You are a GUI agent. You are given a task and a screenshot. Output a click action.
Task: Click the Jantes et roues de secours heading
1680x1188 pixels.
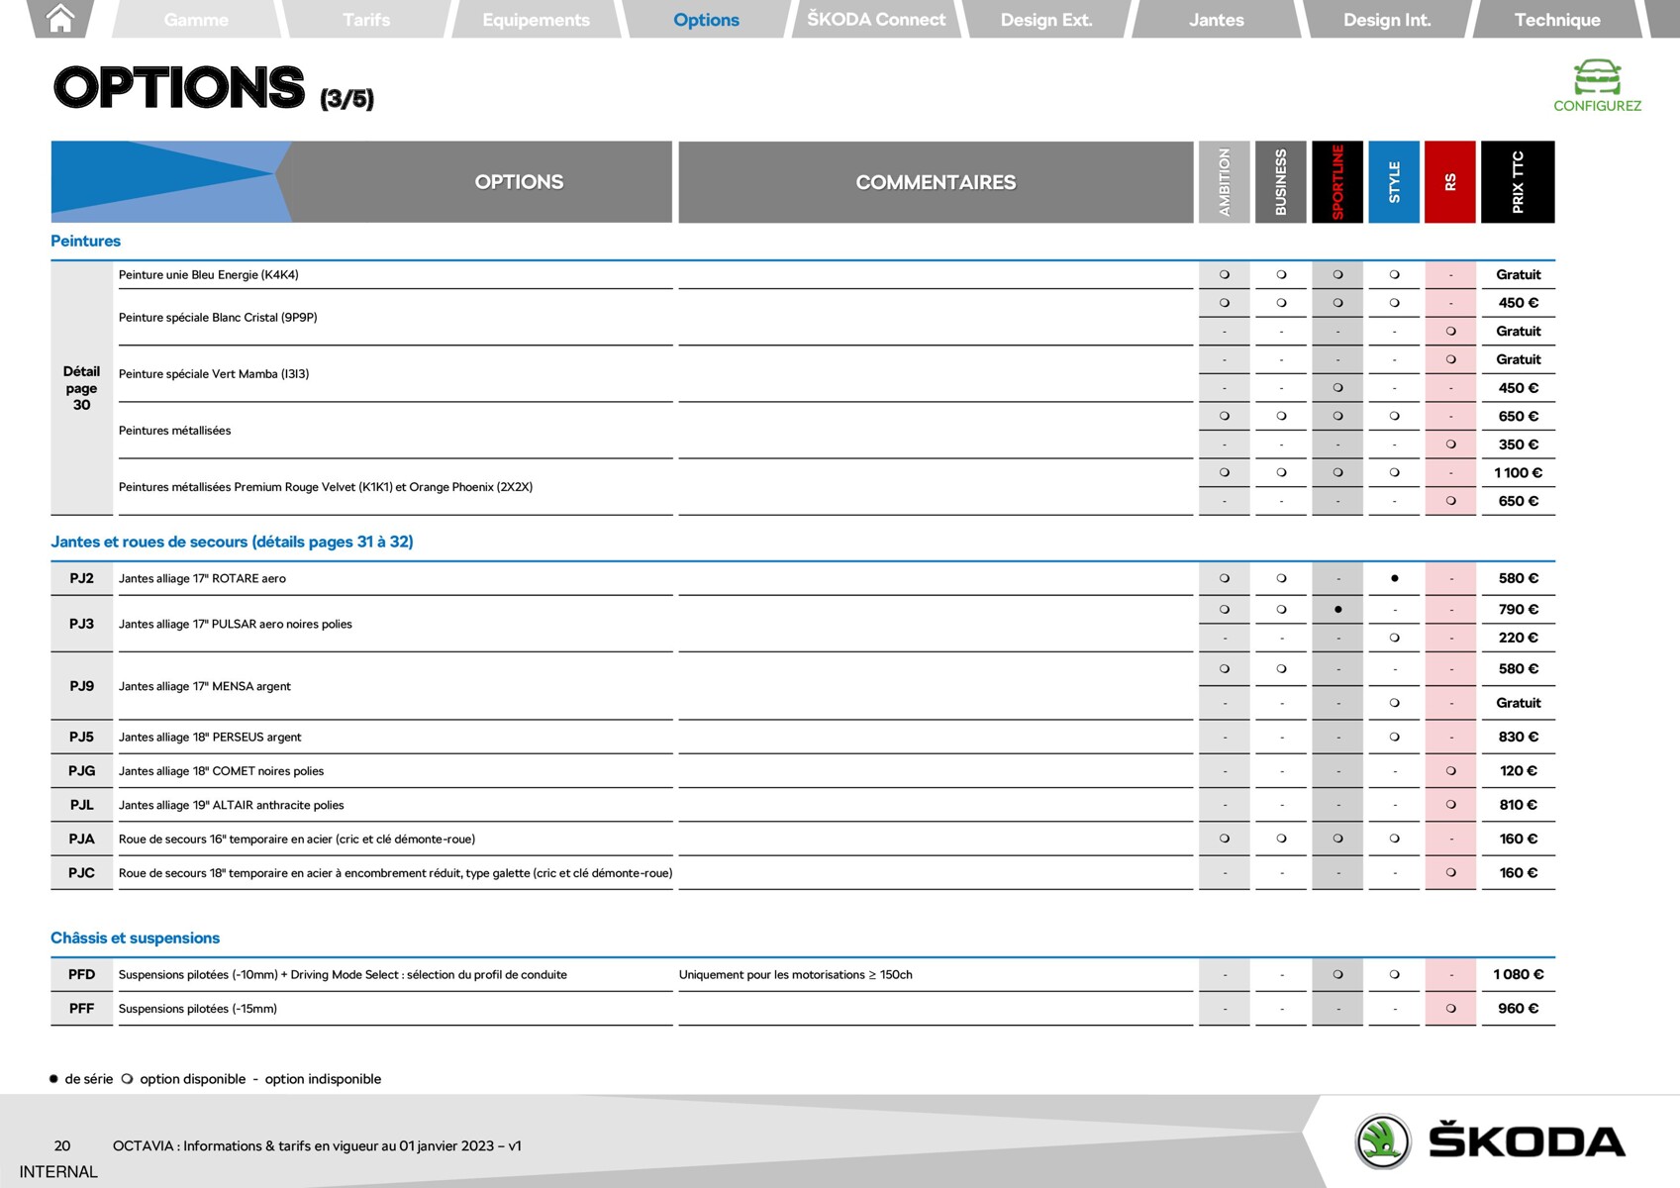click(x=232, y=542)
